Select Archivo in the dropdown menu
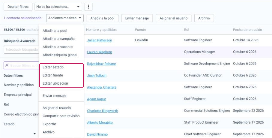 (49, 132)
